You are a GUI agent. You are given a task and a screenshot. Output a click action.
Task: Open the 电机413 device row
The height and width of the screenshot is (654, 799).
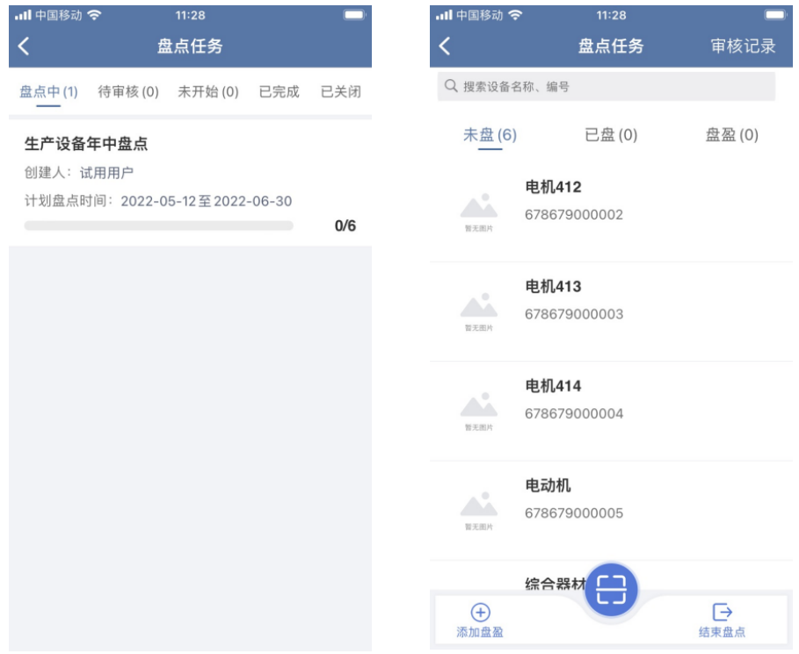click(611, 312)
